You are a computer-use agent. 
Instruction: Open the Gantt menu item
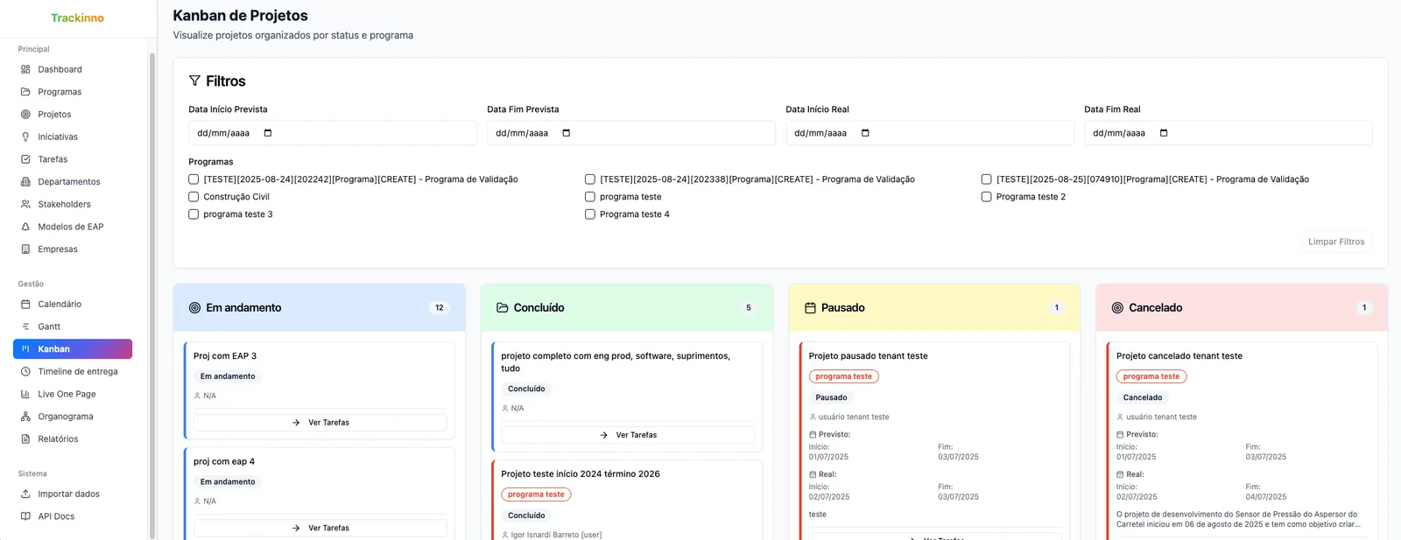click(73, 326)
